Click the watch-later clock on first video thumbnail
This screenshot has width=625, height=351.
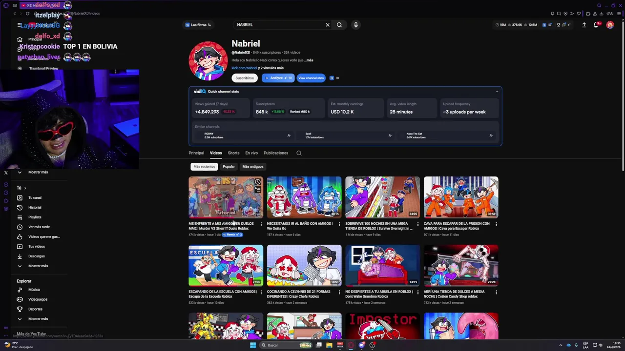(258, 182)
